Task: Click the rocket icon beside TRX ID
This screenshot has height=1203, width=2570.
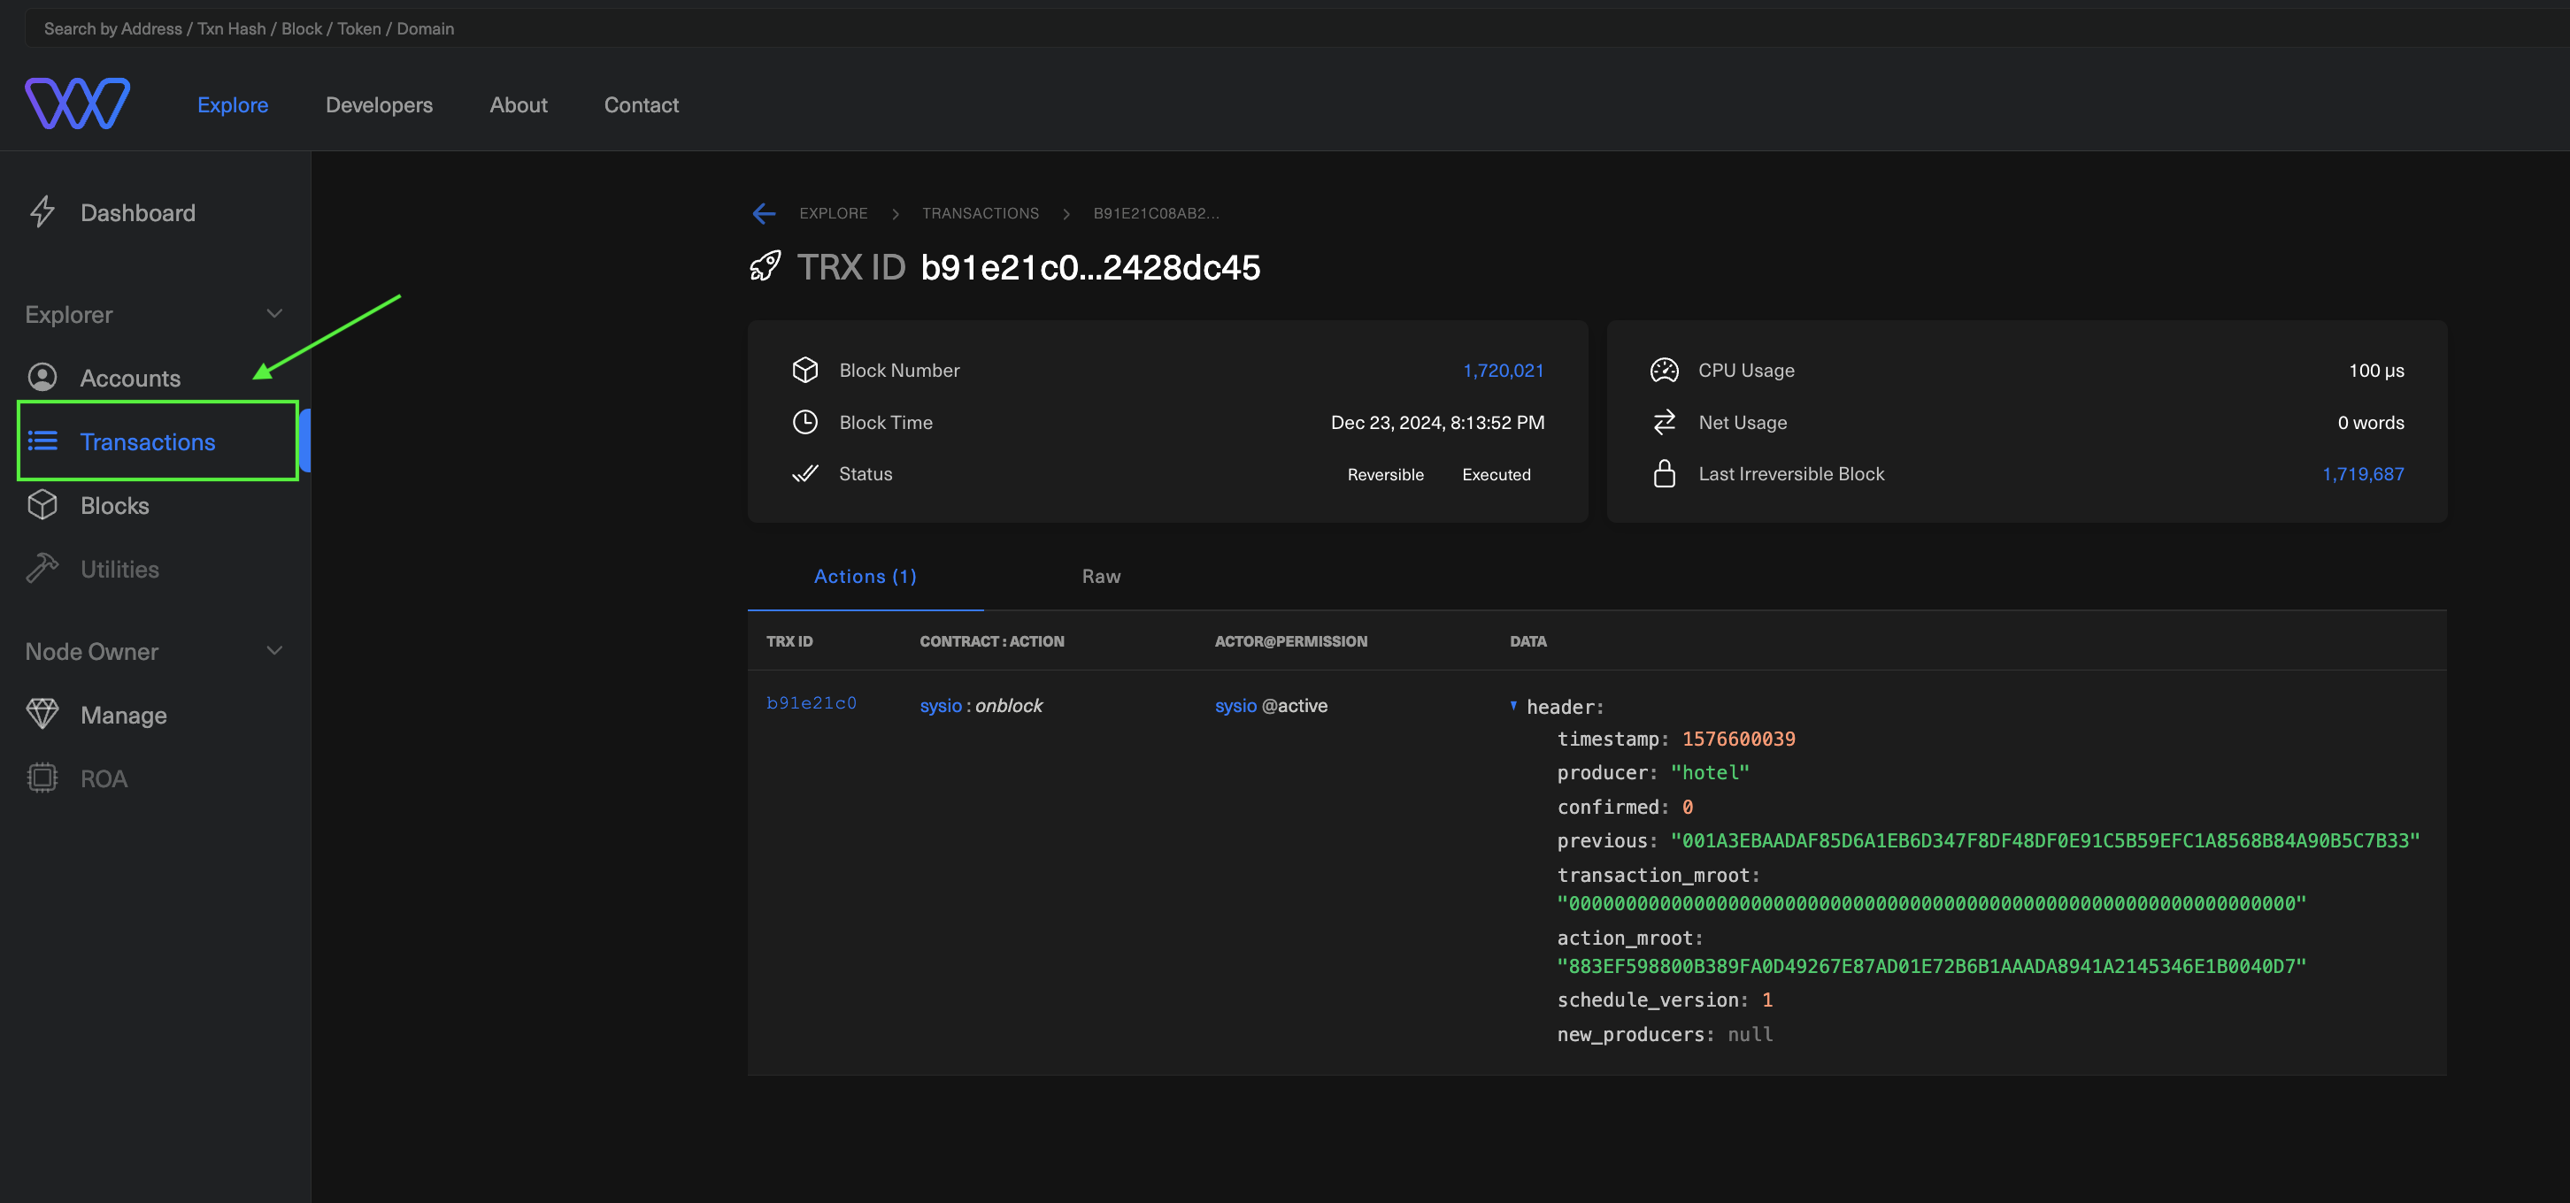Action: pyautogui.click(x=766, y=266)
